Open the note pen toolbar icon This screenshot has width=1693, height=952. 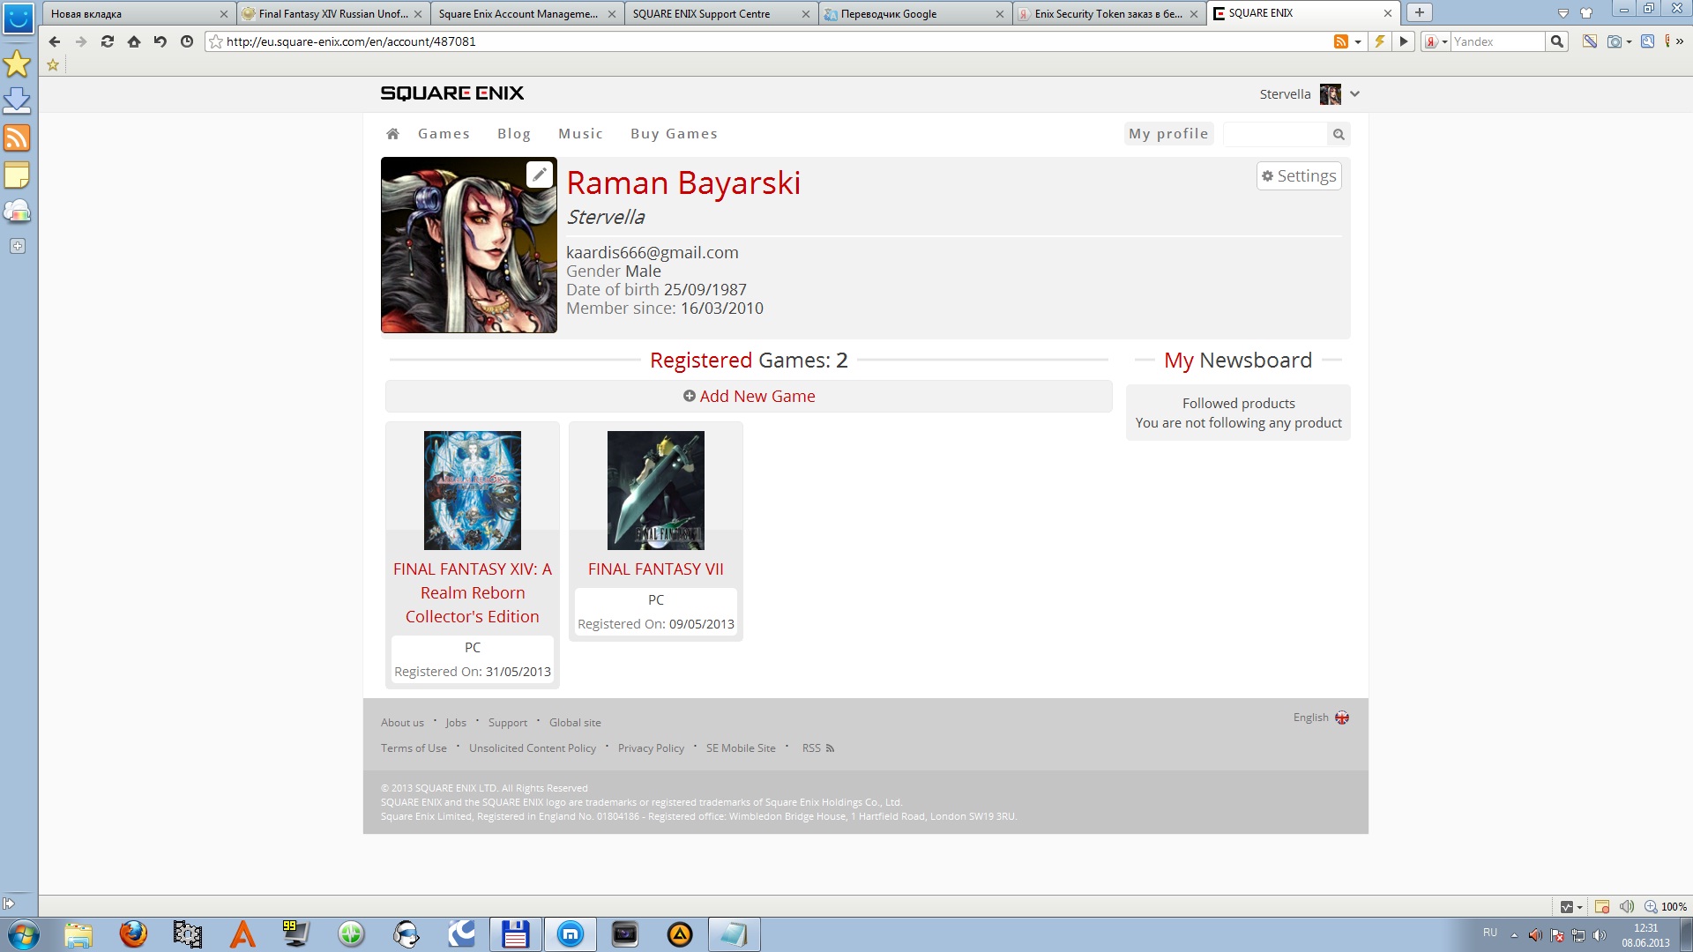[x=1590, y=41]
